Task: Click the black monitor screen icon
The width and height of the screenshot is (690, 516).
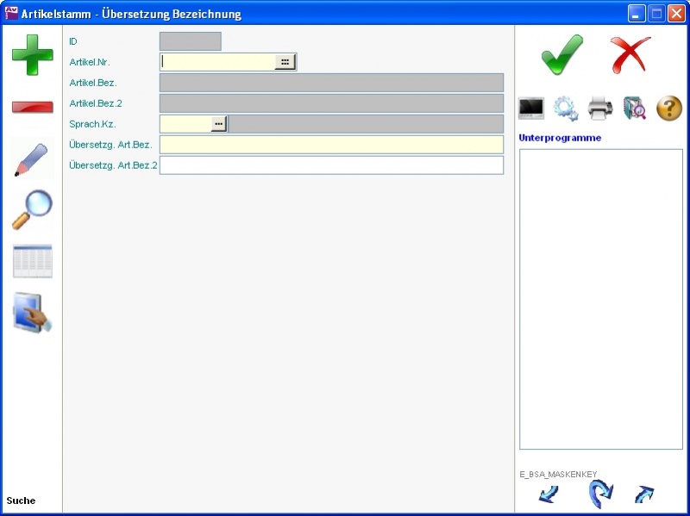Action: tap(530, 109)
